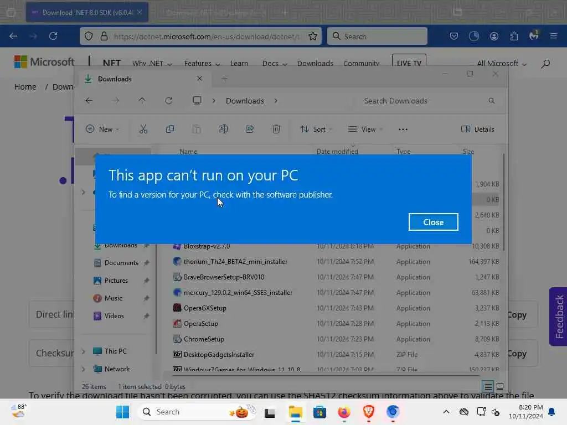This screenshot has height=425, width=567.
Task: Go back in the Firefox browser
Action: (13, 36)
